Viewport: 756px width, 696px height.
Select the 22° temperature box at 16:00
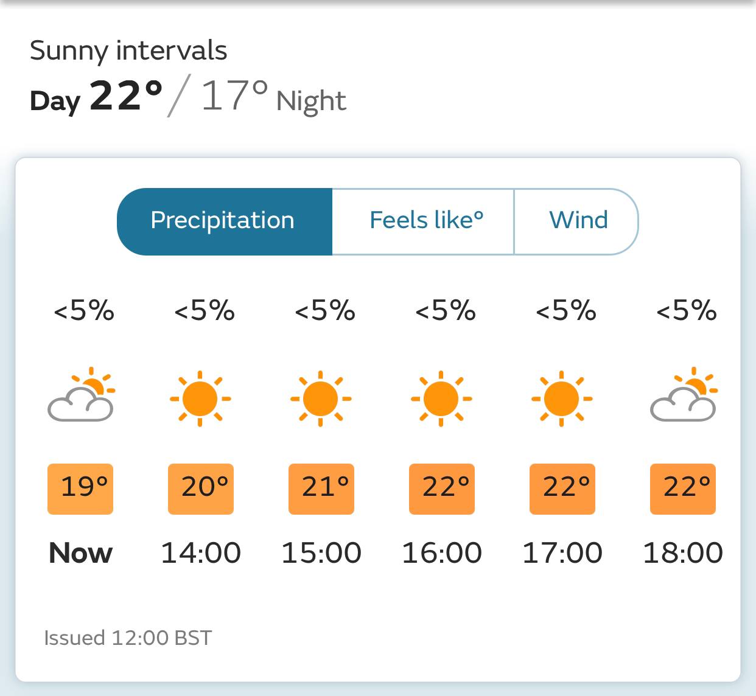442,489
